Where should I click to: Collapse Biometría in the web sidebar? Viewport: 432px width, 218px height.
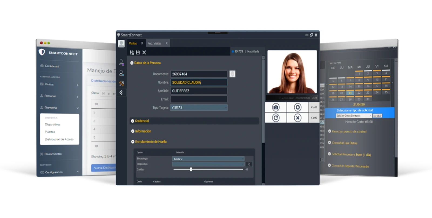[x=59, y=108]
